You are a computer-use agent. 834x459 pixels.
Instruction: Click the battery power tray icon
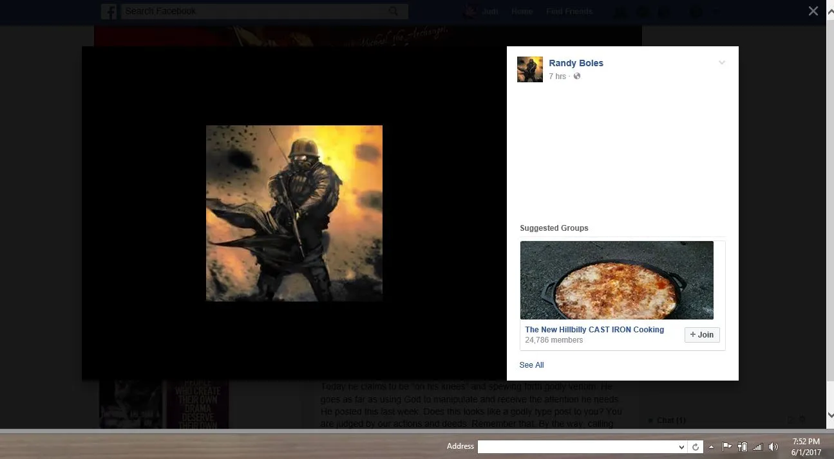pos(743,447)
